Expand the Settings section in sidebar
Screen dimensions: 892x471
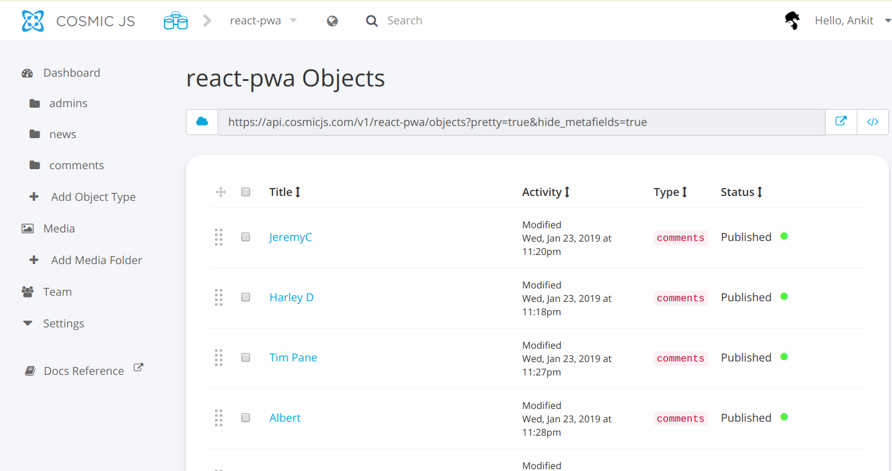63,324
